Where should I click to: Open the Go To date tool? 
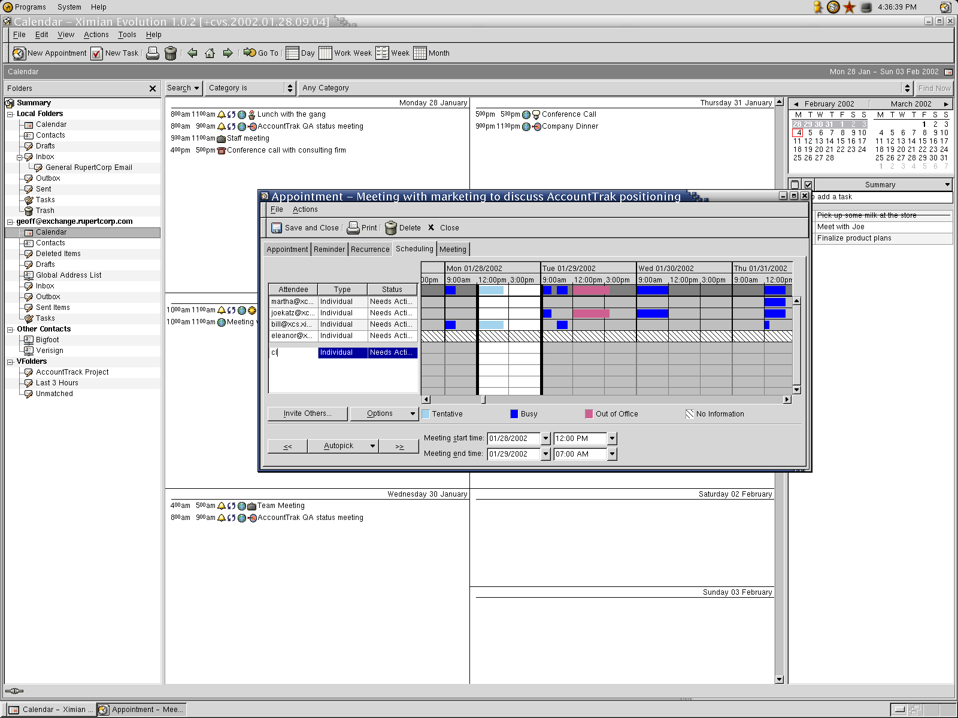click(261, 53)
